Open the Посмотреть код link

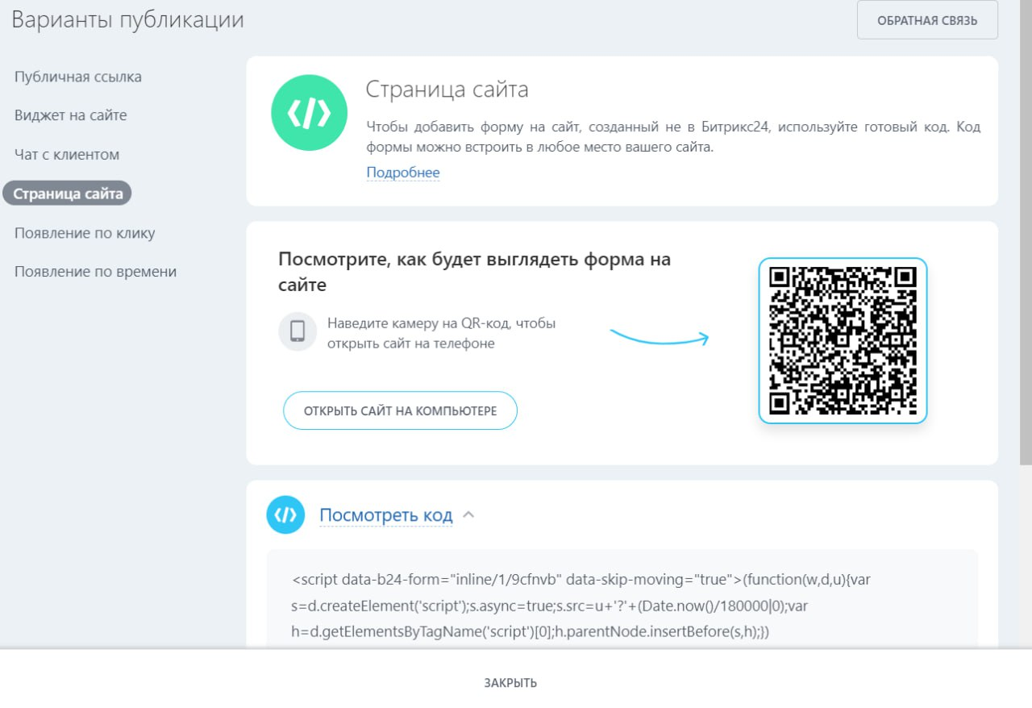coord(386,515)
